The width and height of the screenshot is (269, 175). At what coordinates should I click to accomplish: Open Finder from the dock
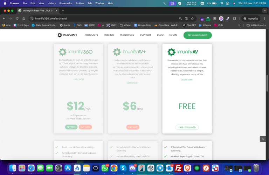coord(13,168)
